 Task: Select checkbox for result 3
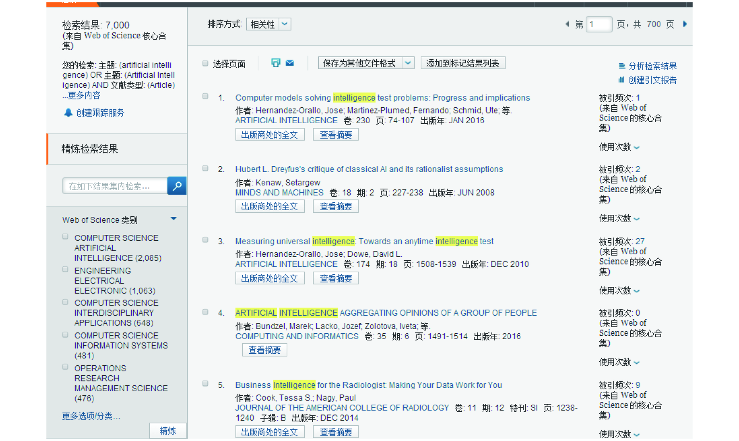tap(205, 240)
